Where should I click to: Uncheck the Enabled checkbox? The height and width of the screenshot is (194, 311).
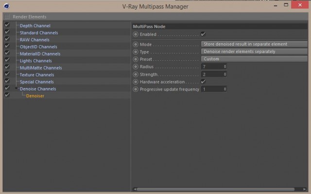[203, 34]
